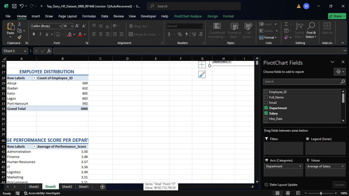Click the title bar Search box
The image size is (349, 196).
(194, 6)
